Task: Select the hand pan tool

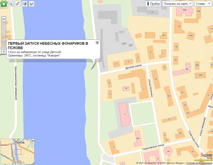Action: 4,4
